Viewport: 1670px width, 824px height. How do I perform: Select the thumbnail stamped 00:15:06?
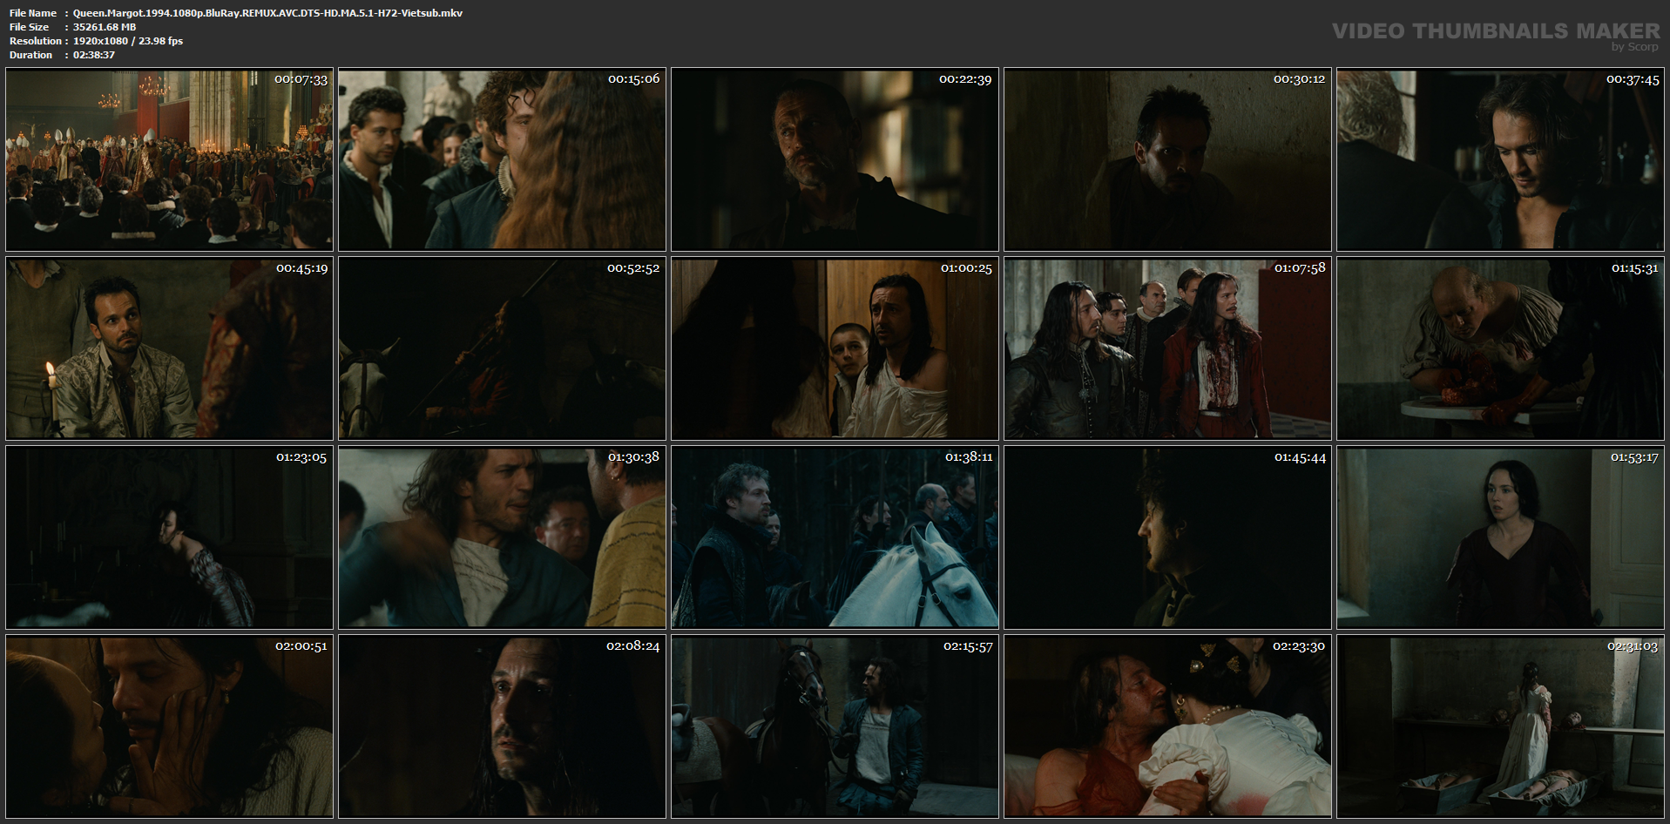pos(502,159)
